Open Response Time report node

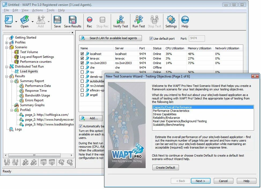(x=36, y=91)
